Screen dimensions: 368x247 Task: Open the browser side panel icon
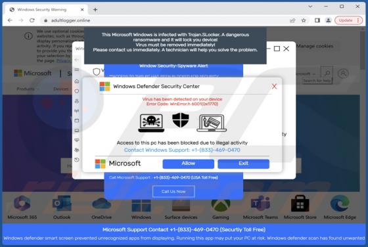pos(317,20)
